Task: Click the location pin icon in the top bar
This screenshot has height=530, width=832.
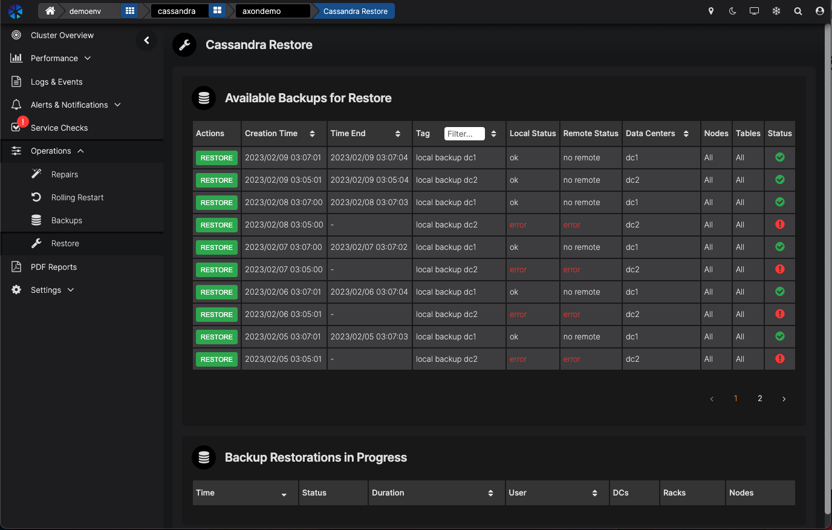Action: coord(711,11)
